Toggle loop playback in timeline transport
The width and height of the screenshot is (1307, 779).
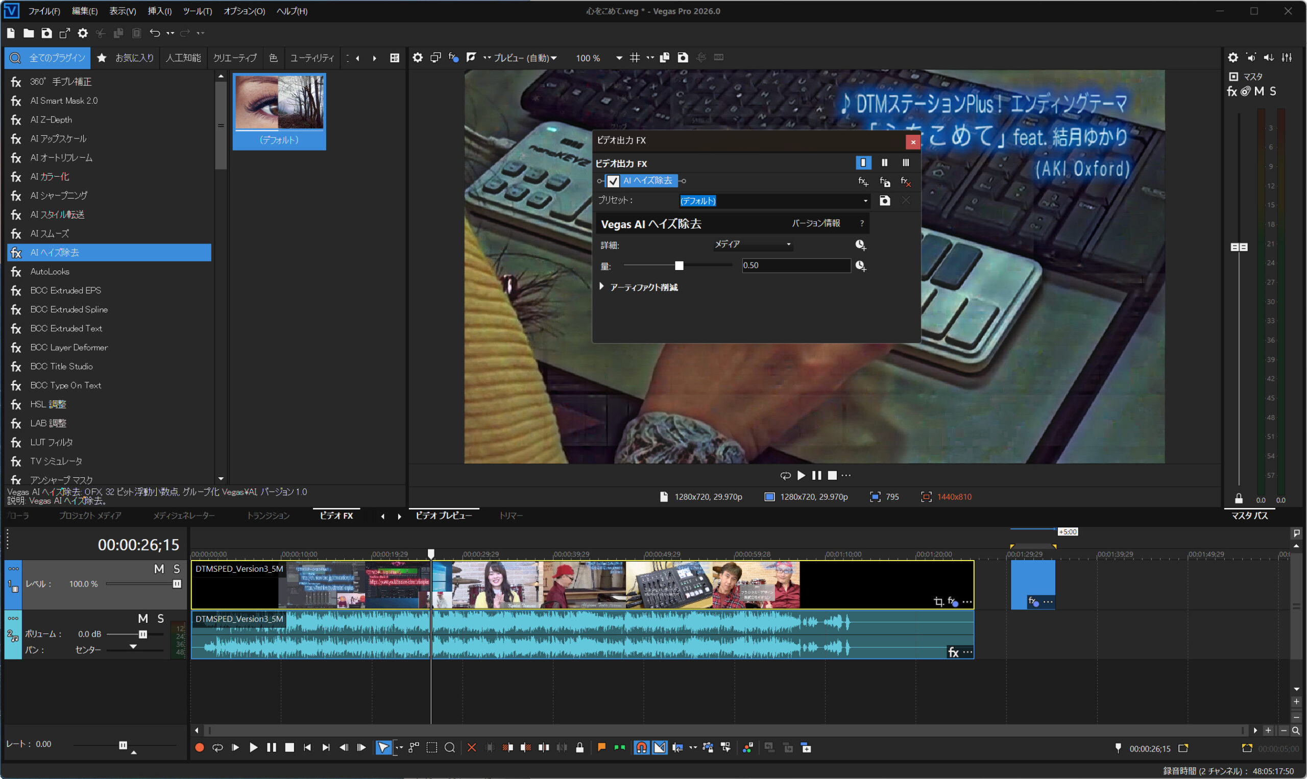[x=217, y=747]
